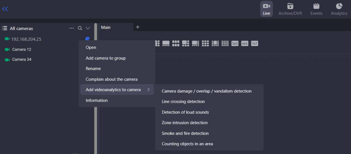
Task: Open the Analytics section
Action: [339, 9]
